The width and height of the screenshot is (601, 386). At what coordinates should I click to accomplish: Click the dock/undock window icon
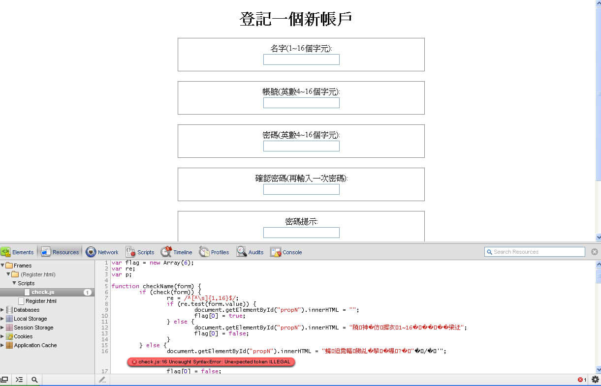click(x=4, y=380)
